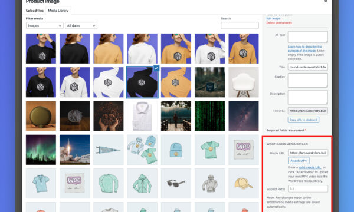The width and height of the screenshot is (354, 212).
Task: Select the single blue beanie thumbnail
Action: pyautogui.click(x=176, y=150)
